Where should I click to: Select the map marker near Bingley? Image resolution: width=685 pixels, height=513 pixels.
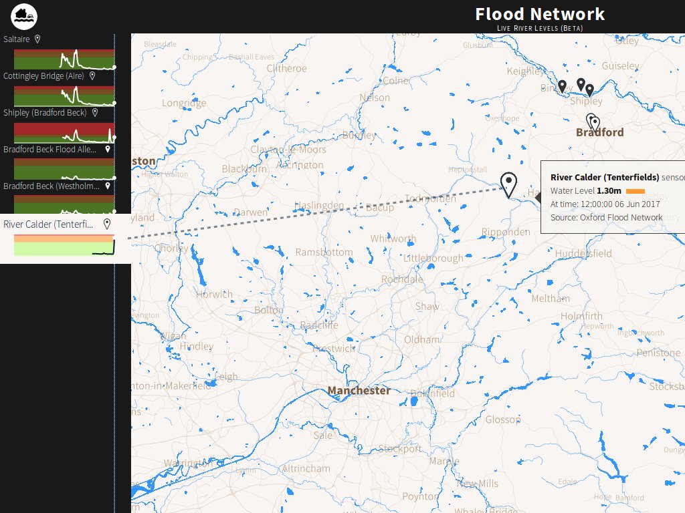562,86
